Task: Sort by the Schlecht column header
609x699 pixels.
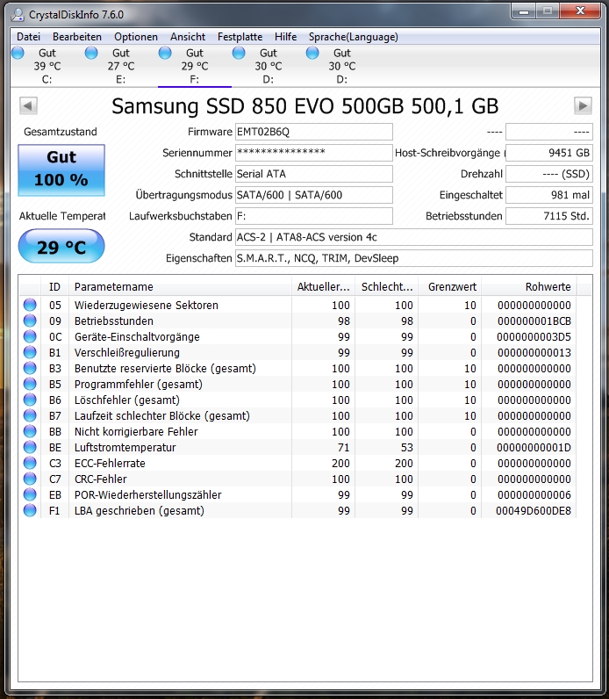Action: point(387,286)
